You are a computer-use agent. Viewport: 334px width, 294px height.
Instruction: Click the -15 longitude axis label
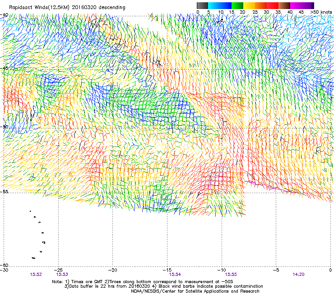click(167, 270)
